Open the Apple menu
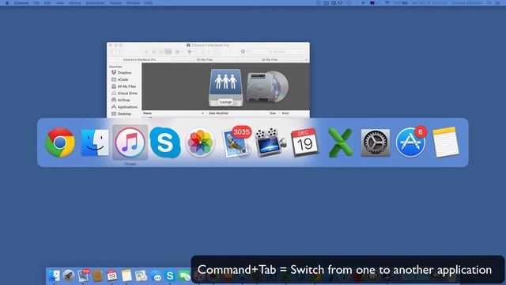The width and height of the screenshot is (506, 285). pyautogui.click(x=7, y=3)
